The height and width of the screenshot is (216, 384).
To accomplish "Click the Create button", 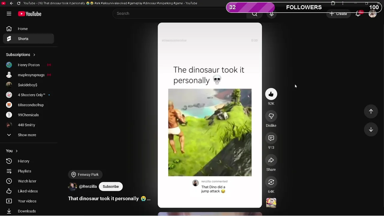I will [x=338, y=14].
